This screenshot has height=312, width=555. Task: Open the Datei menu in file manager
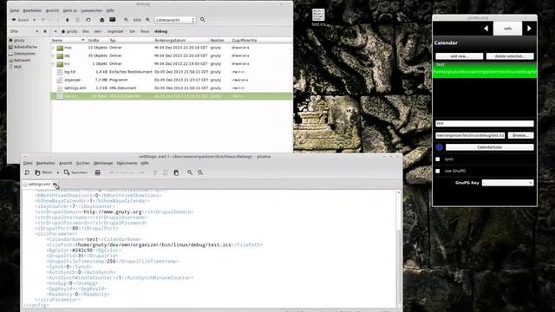pyautogui.click(x=15, y=10)
